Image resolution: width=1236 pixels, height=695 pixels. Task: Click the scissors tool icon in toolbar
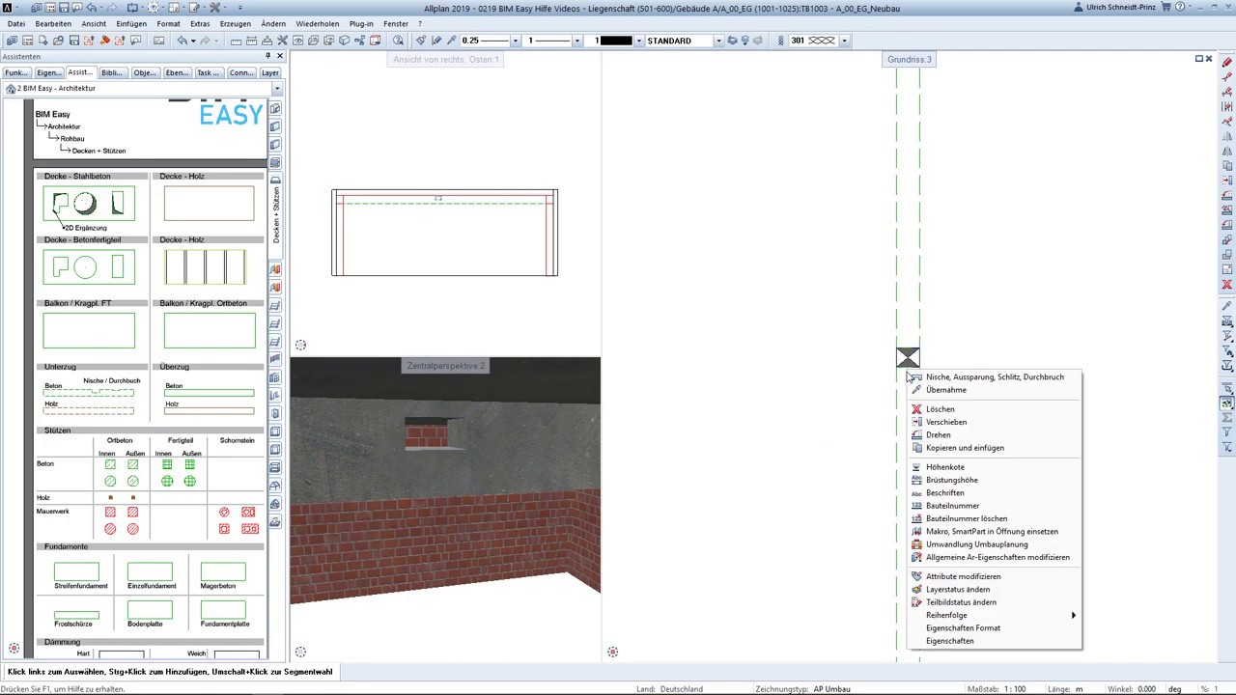[282, 41]
